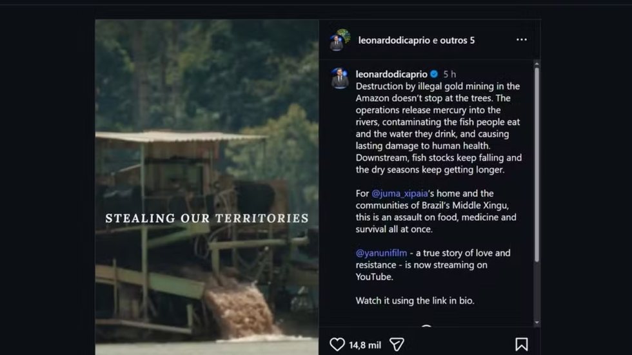
Task: Share the post via paper plane icon
Action: pos(397,345)
